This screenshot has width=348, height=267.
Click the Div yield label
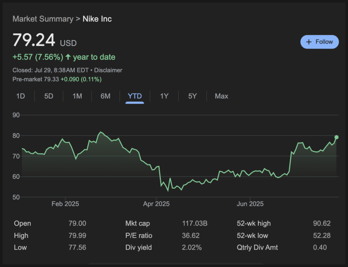click(x=138, y=248)
